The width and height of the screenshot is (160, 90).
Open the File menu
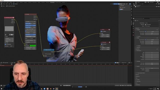[x=3, y=2]
